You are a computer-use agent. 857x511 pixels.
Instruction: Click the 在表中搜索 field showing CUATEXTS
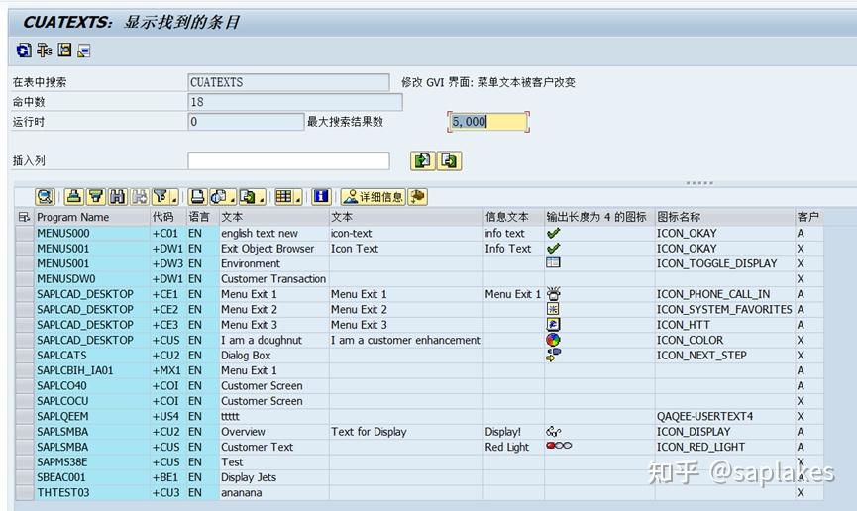coord(288,82)
